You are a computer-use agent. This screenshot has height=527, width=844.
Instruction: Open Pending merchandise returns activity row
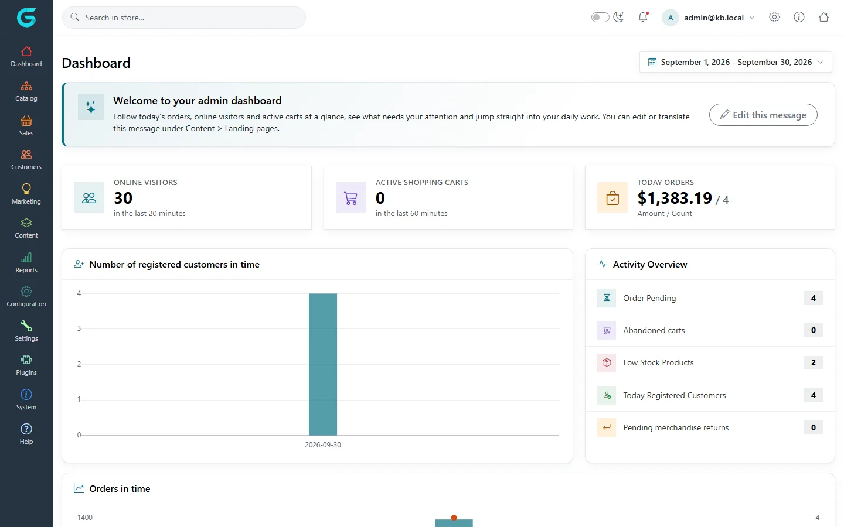click(x=710, y=427)
